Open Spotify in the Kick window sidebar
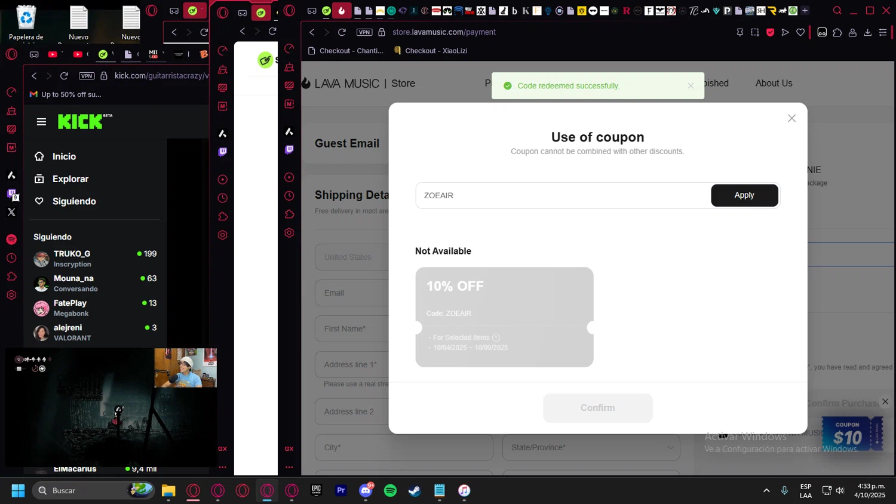The image size is (896, 504). [x=11, y=239]
